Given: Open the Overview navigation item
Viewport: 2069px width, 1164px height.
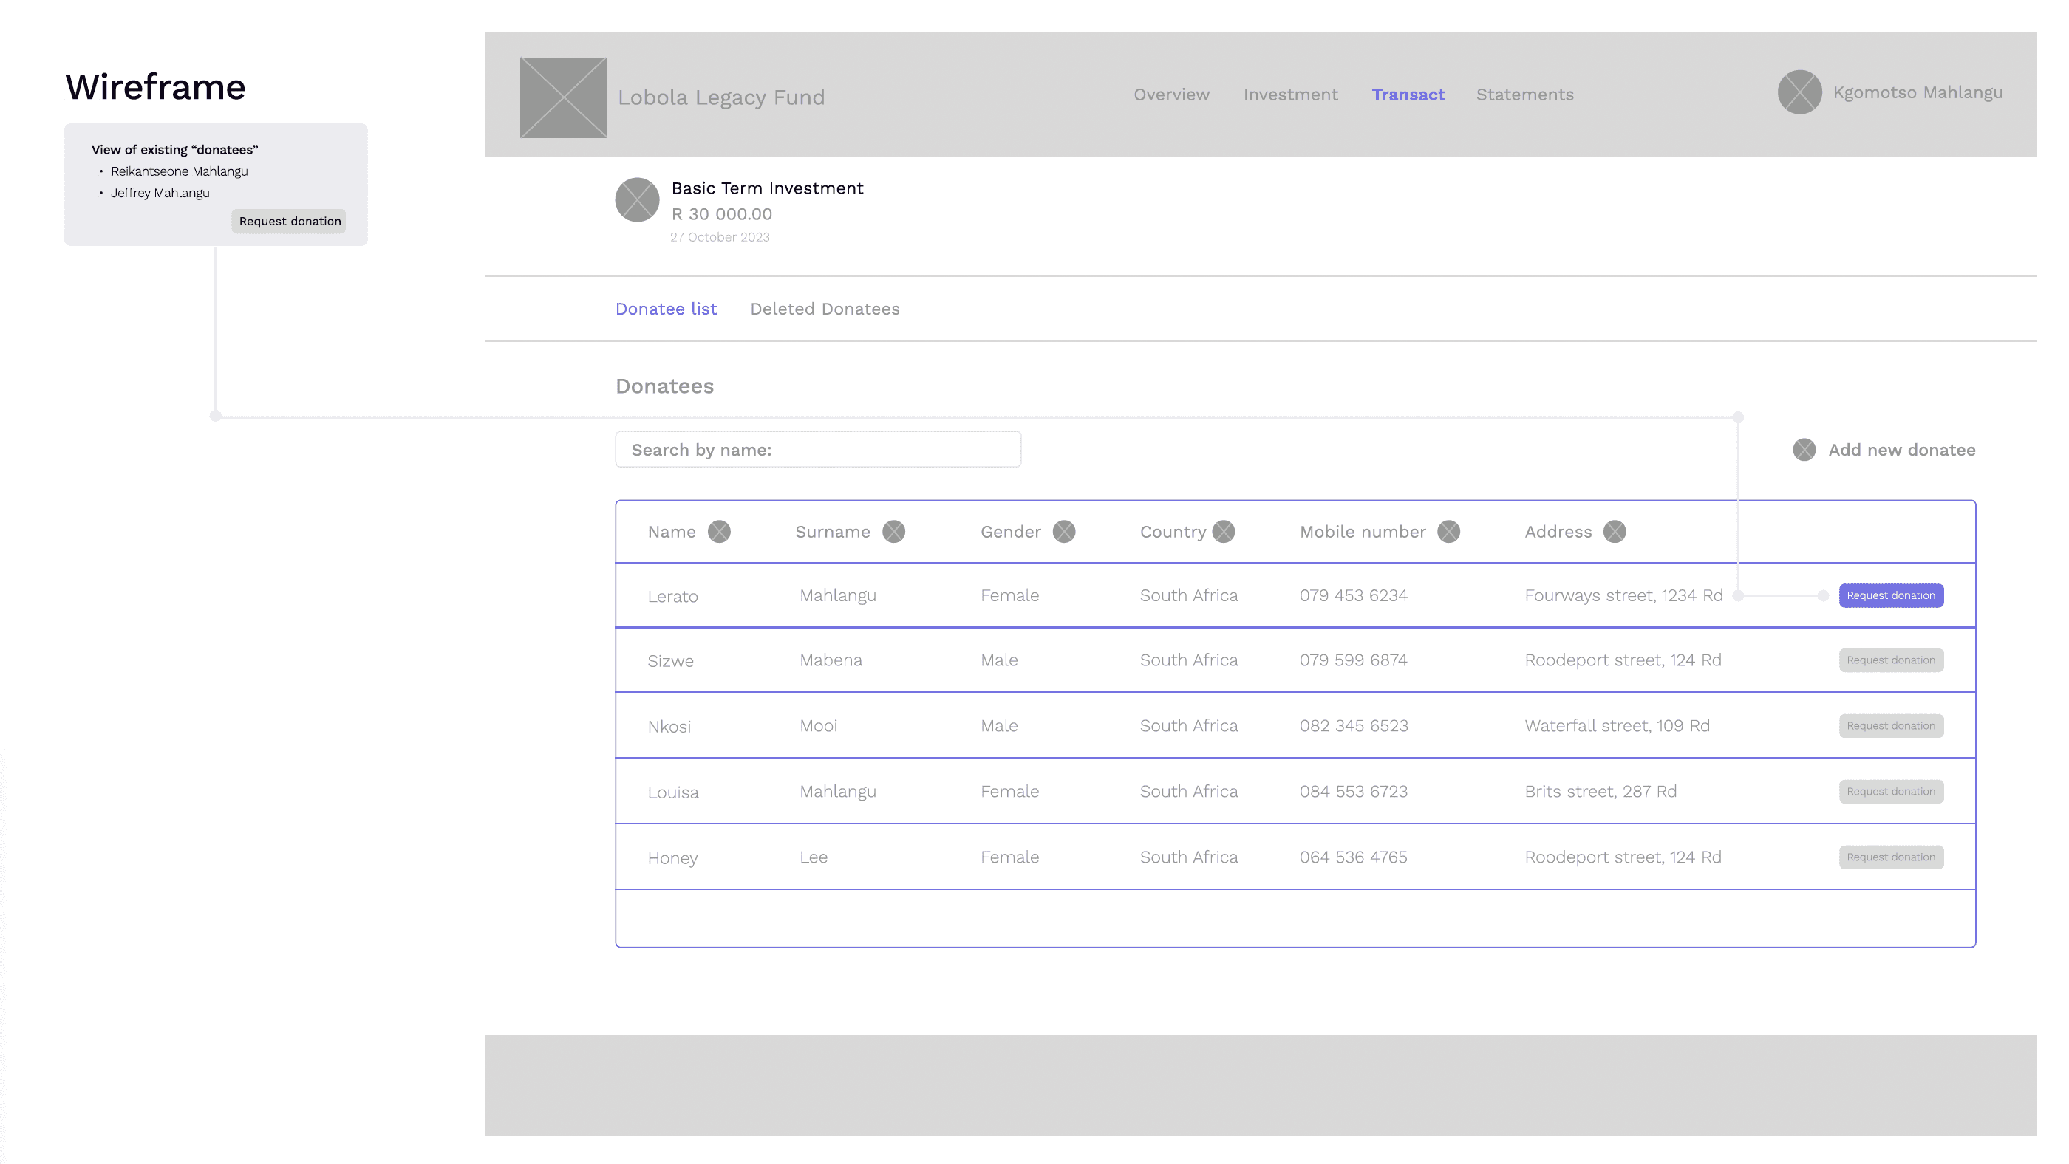Looking at the screenshot, I should coord(1171,95).
